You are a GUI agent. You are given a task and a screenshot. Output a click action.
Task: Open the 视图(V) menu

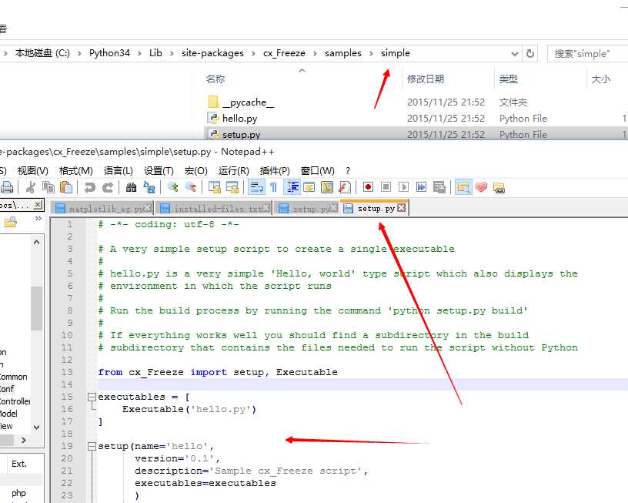[x=32, y=171]
